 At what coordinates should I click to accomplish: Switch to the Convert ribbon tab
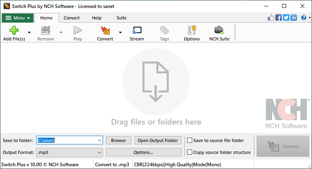(72, 18)
